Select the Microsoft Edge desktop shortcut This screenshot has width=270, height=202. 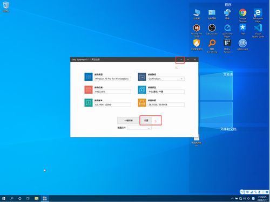pyautogui.click(x=258, y=15)
